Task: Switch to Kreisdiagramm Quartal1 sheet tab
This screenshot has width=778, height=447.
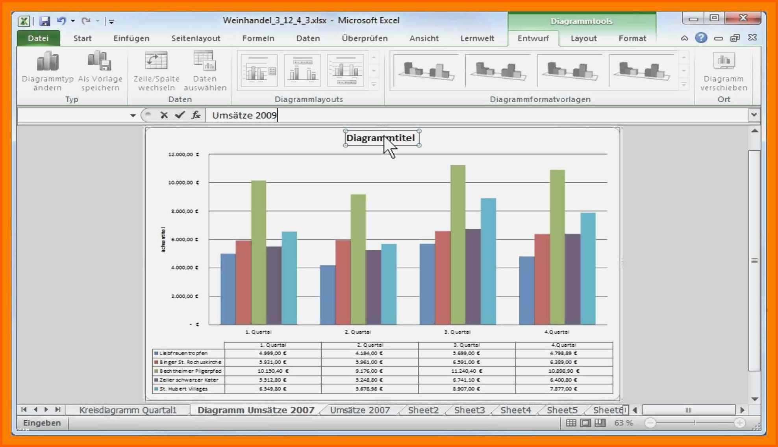Action: 128,410
